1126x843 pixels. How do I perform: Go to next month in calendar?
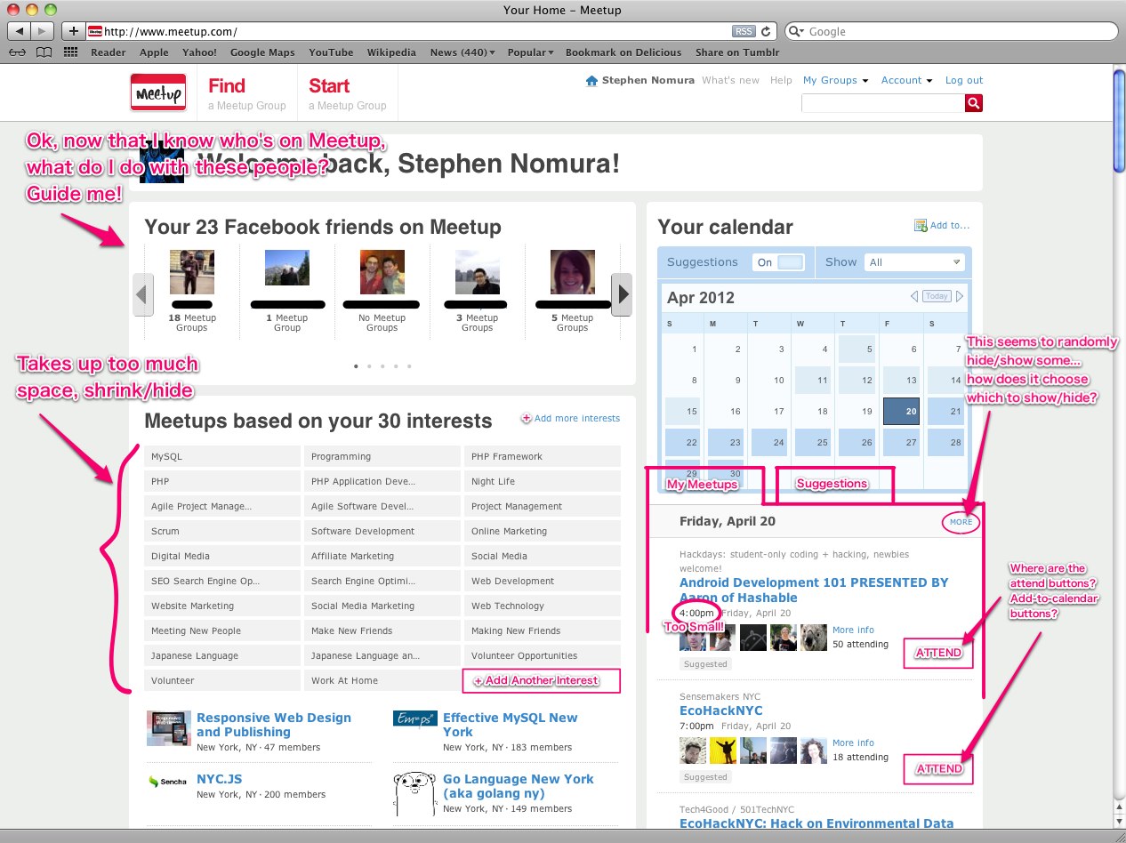coord(960,296)
